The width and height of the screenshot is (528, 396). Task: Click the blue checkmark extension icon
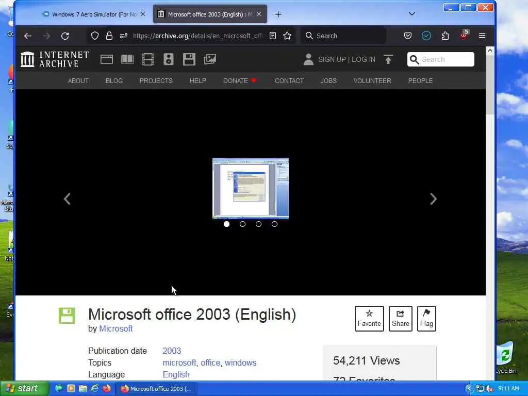[x=426, y=36]
